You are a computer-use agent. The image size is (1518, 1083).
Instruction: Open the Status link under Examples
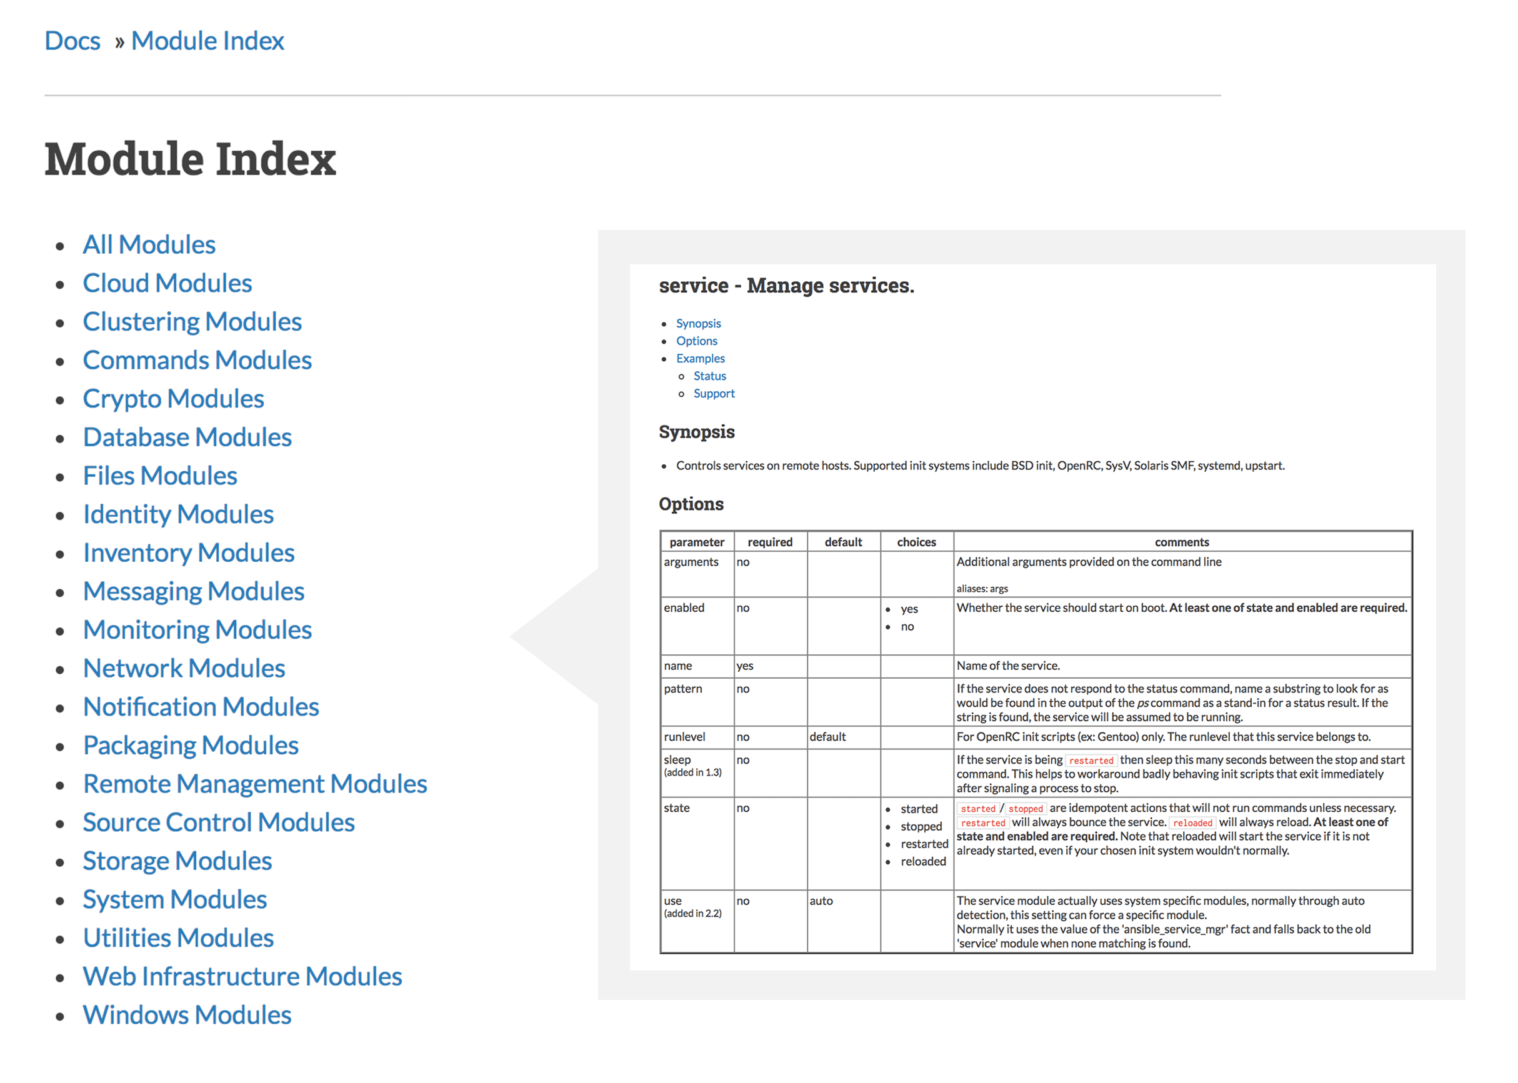(x=710, y=376)
